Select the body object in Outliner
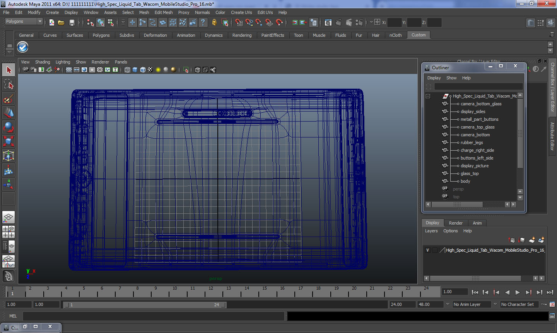This screenshot has width=557, height=333. (465, 181)
